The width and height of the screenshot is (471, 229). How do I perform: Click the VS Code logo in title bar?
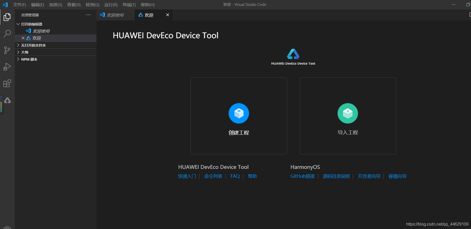click(5, 5)
